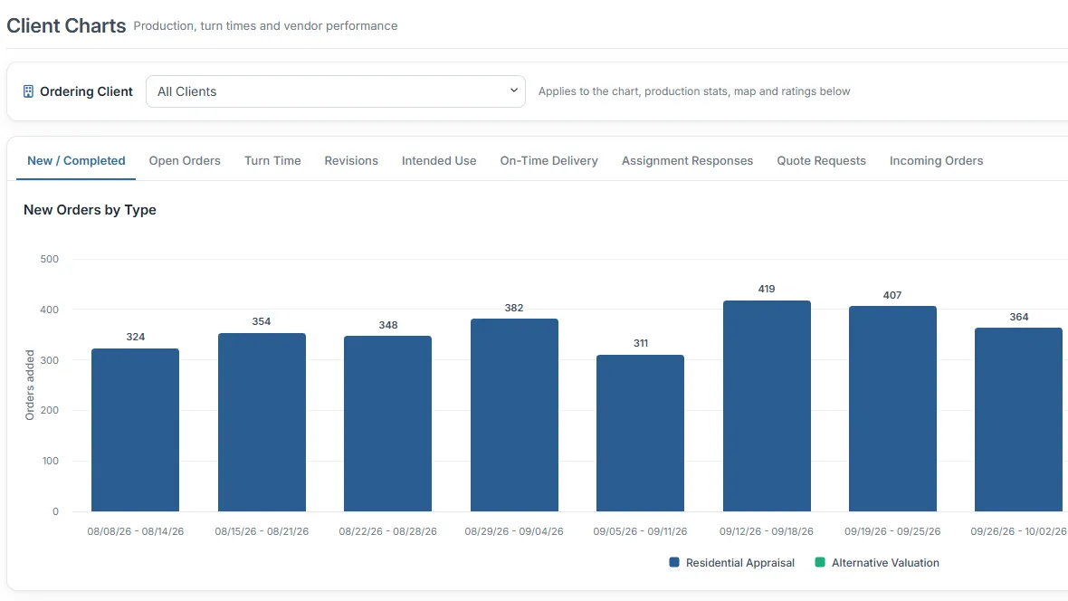Open the Turn Time tab
Viewport: 1068px width, 601px height.
(272, 161)
